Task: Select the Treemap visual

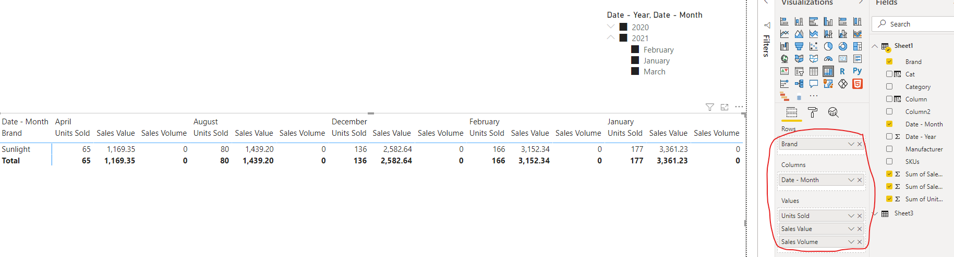Action: tap(857, 46)
